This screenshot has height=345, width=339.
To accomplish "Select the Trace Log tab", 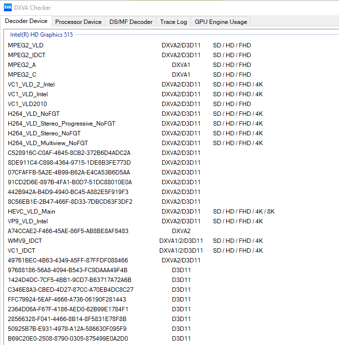I will (173, 22).
